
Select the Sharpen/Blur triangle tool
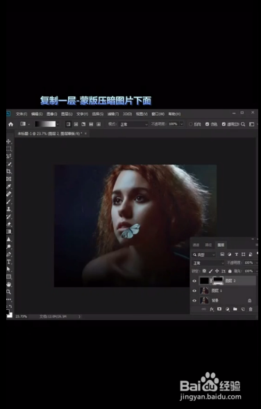coord(9,239)
